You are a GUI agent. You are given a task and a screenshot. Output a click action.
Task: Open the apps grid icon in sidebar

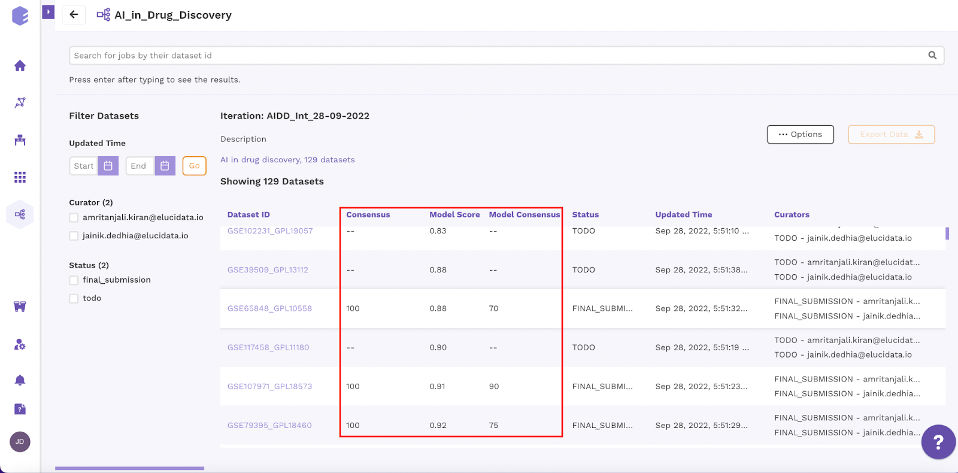[x=20, y=177]
